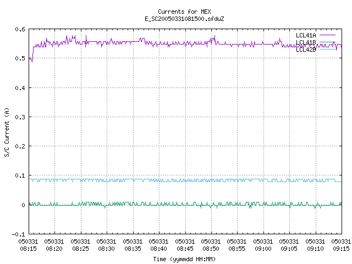
Task: Click the 0.6 y-axis tick label
Action: pos(20,29)
